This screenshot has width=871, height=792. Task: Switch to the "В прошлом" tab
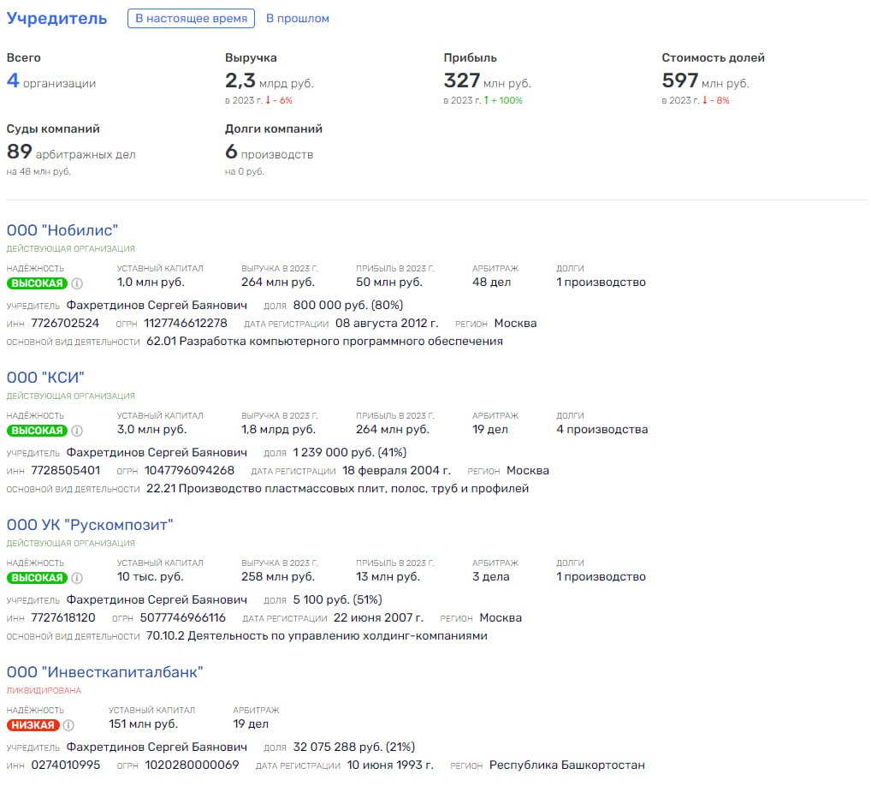297,18
